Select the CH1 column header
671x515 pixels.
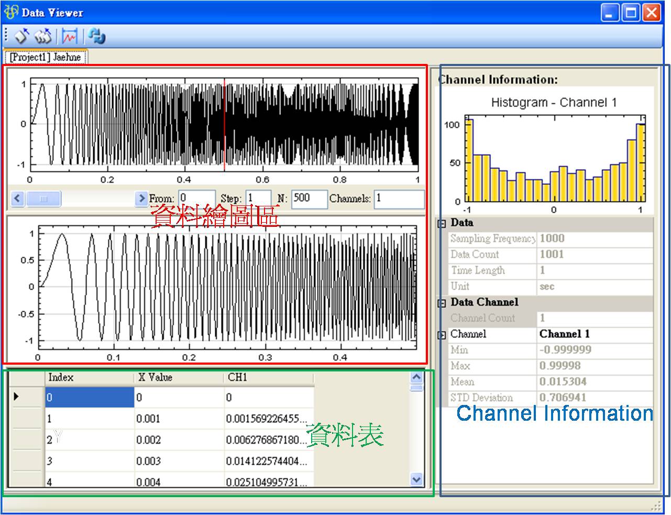click(269, 377)
